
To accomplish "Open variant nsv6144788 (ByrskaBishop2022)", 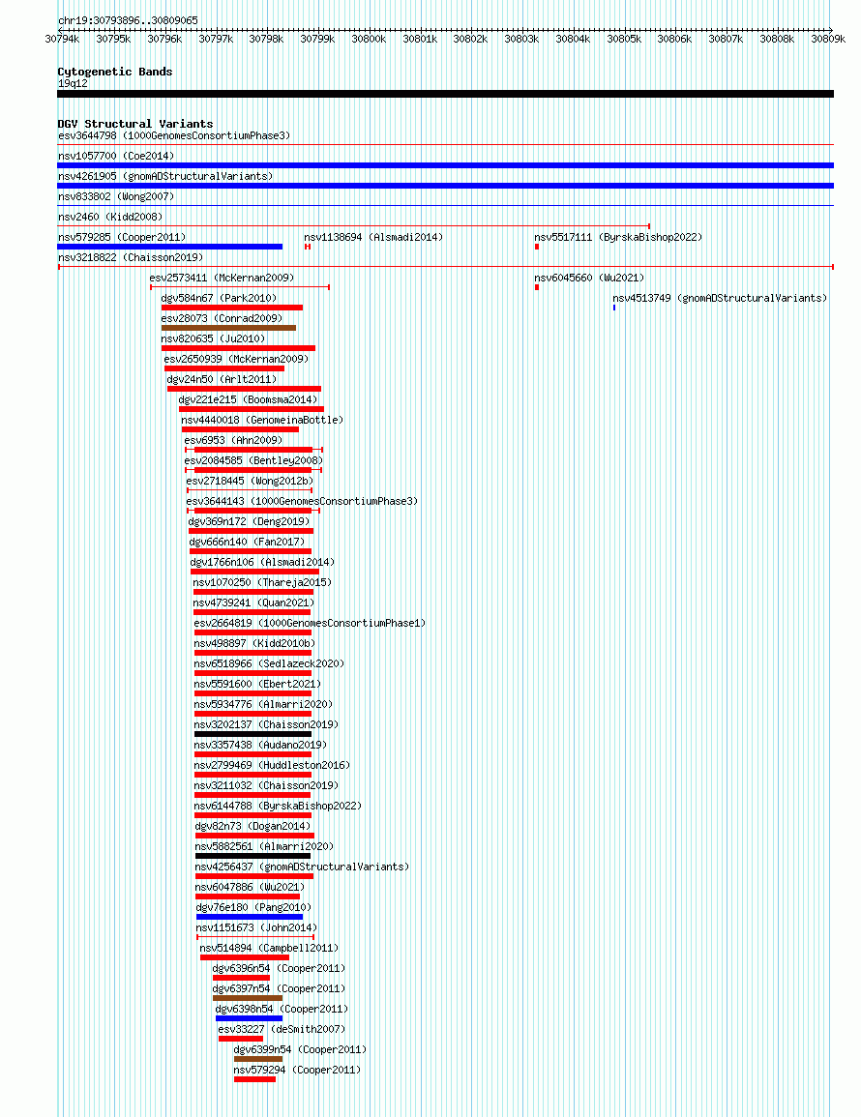I will point(278,806).
